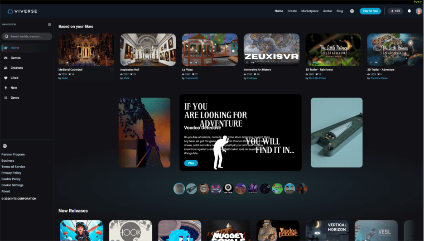Open 3D Trailer - Rainforest thumbnail
Image resolution: width=424 pixels, height=241 pixels.
(333, 49)
